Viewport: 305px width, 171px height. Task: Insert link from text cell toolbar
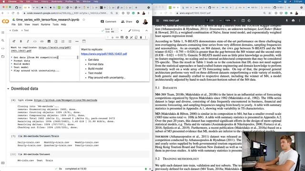tap(42, 41)
